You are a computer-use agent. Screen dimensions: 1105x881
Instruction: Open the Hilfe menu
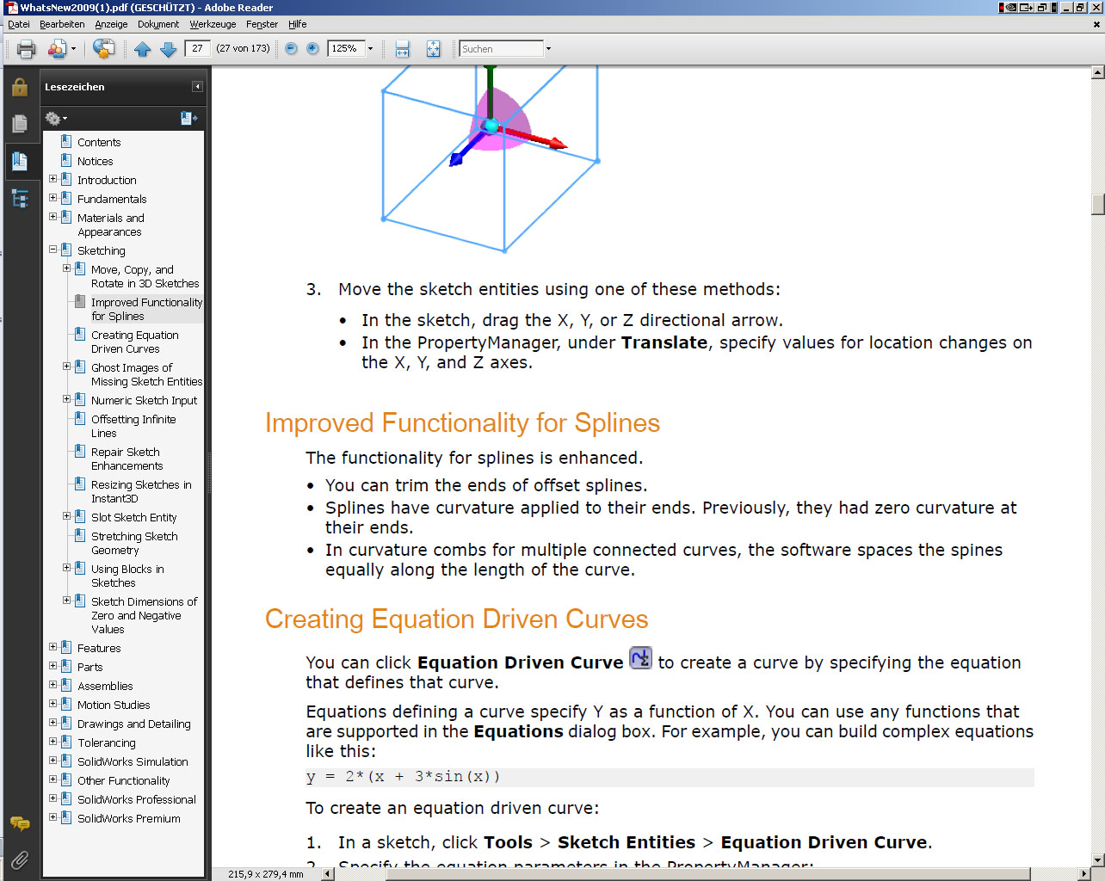[298, 24]
